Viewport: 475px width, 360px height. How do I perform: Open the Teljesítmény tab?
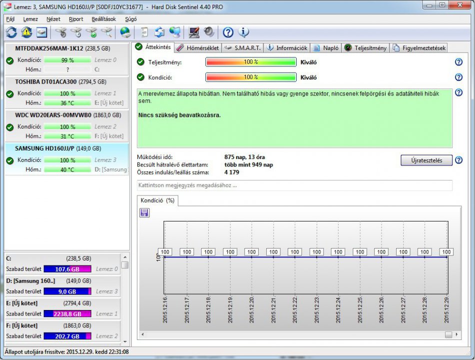click(366, 48)
